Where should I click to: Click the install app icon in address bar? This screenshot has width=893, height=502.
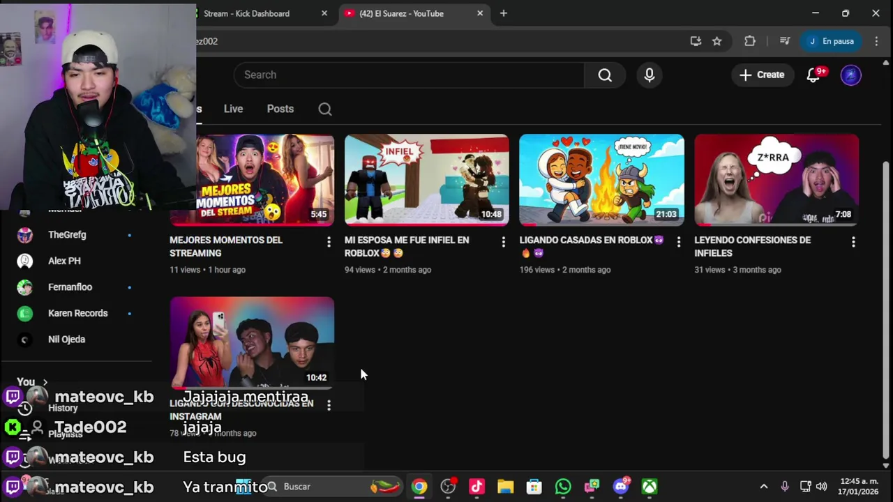point(696,41)
